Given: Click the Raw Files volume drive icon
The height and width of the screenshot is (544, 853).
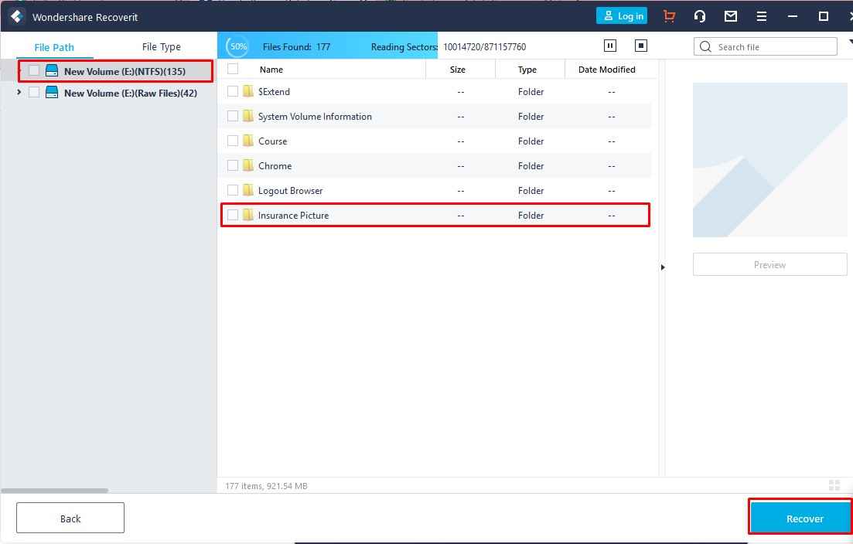Looking at the screenshot, I should 52,93.
